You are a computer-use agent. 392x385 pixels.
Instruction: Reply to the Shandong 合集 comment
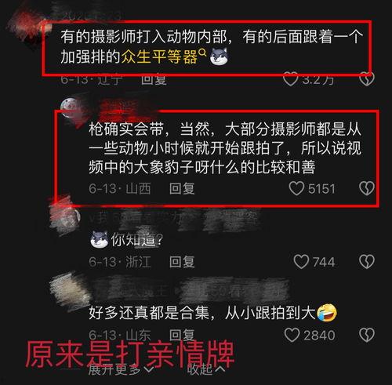pyautogui.click(x=182, y=335)
